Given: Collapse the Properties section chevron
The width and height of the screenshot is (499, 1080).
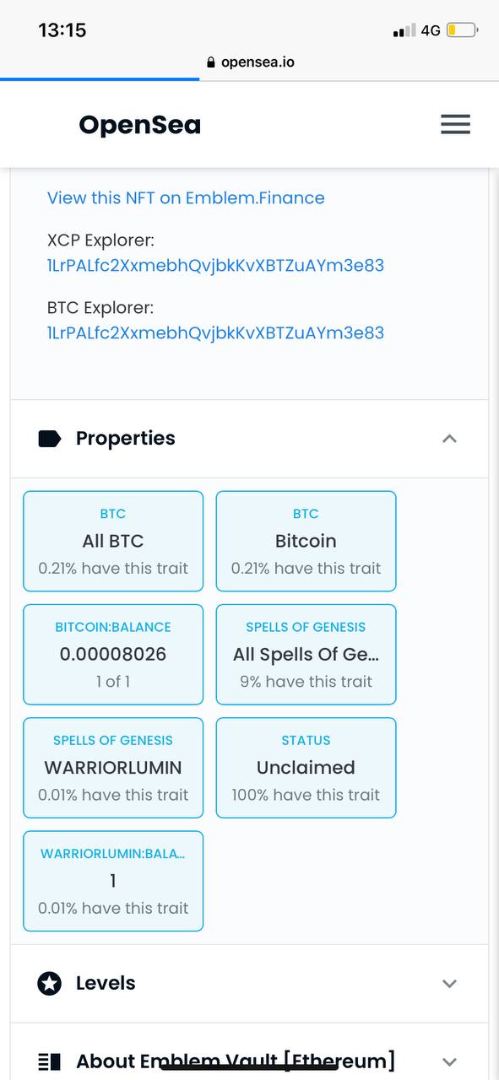Looking at the screenshot, I should pos(450,439).
